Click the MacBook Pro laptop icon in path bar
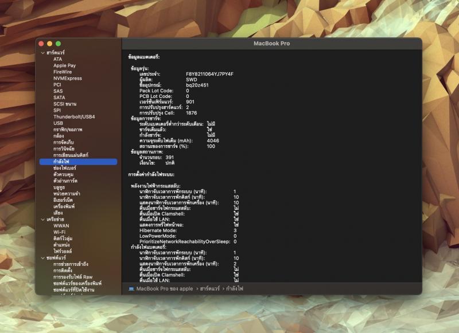The image size is (459, 333). click(131, 289)
